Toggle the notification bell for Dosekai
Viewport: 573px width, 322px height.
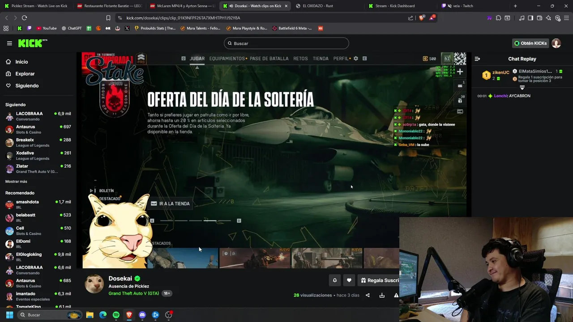(x=334, y=280)
